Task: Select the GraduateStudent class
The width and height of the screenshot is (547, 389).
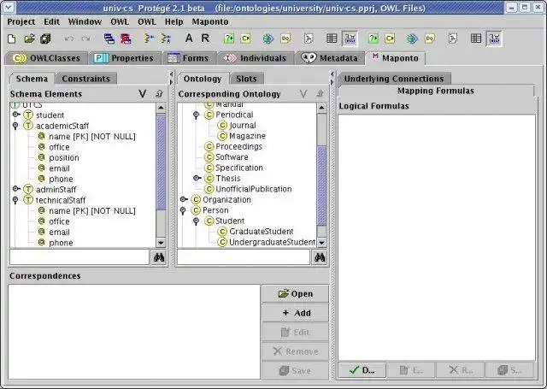Action: (x=261, y=232)
